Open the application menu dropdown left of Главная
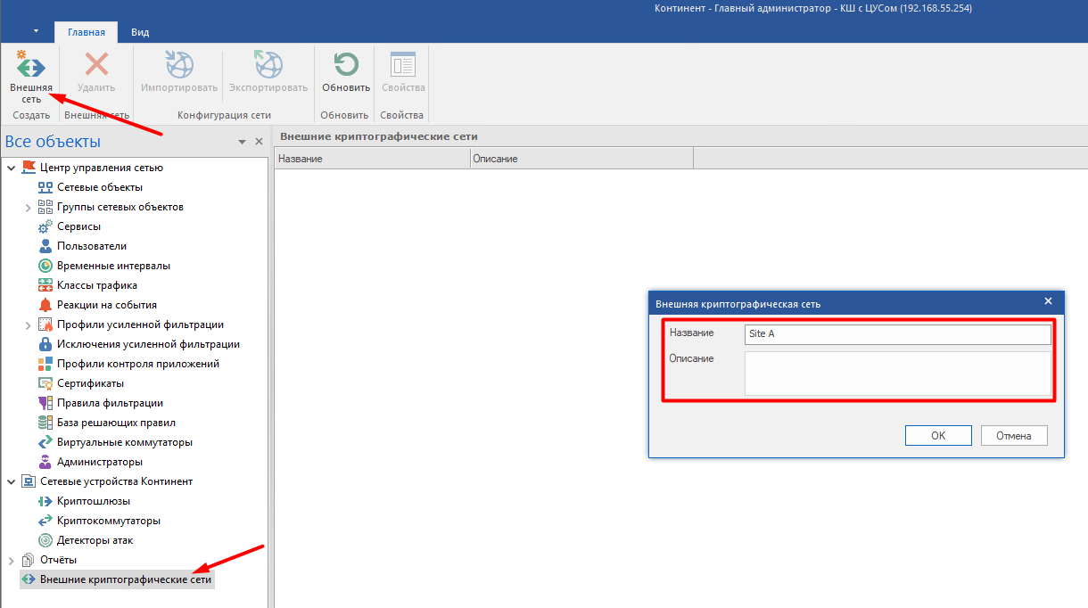The width and height of the screenshot is (1088, 608). (x=37, y=32)
